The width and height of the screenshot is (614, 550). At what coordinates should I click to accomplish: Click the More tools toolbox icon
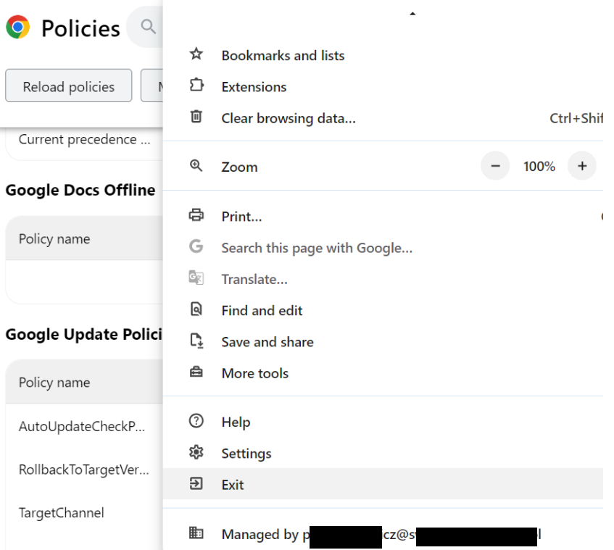tap(196, 372)
